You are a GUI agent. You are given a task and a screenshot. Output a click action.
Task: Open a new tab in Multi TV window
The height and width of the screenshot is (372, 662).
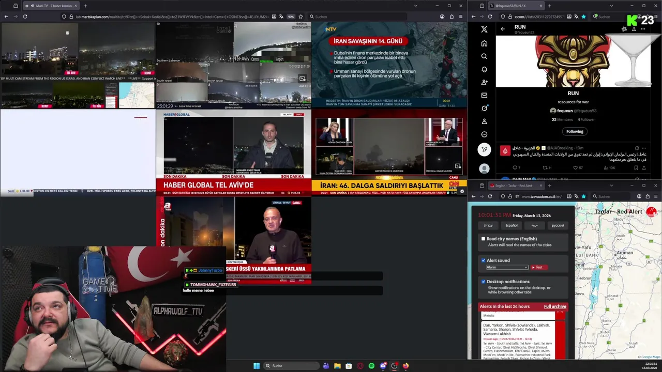tap(85, 6)
